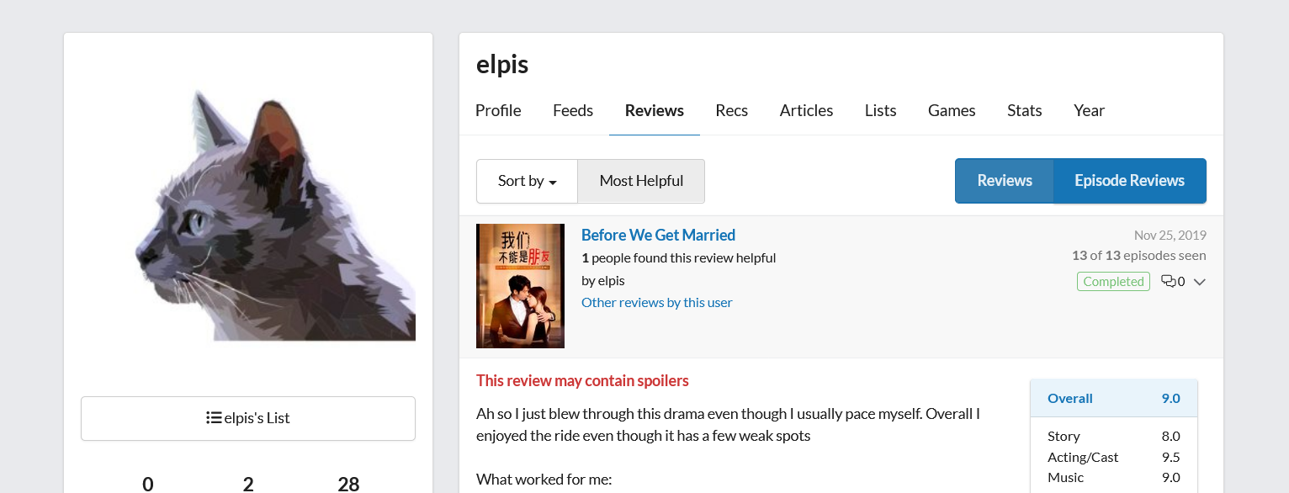The height and width of the screenshot is (493, 1289).
Task: Click '1 people found this review helpful'
Action: tap(678, 257)
